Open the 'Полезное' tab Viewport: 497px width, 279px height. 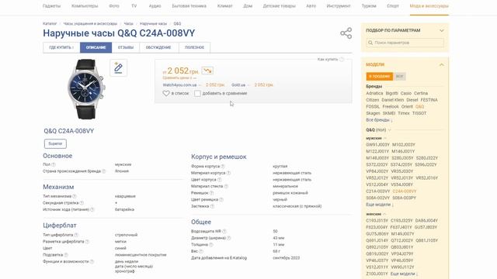194,47
